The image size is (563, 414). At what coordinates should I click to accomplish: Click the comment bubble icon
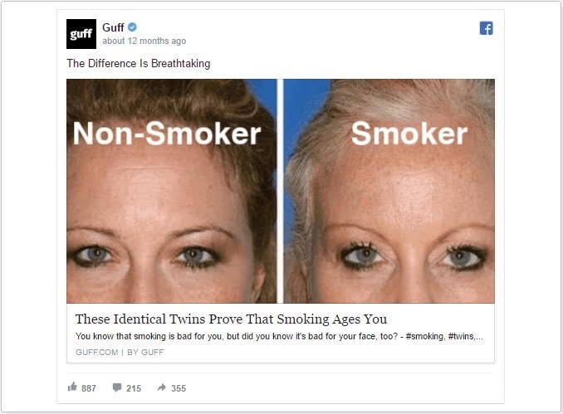coord(117,387)
